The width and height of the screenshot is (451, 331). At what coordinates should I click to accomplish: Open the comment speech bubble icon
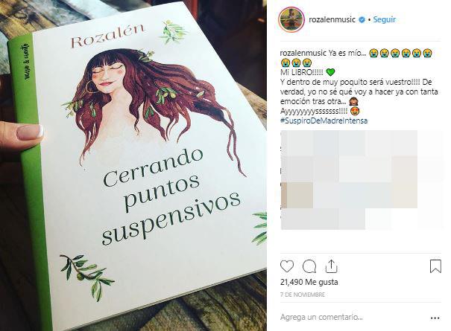(x=309, y=266)
